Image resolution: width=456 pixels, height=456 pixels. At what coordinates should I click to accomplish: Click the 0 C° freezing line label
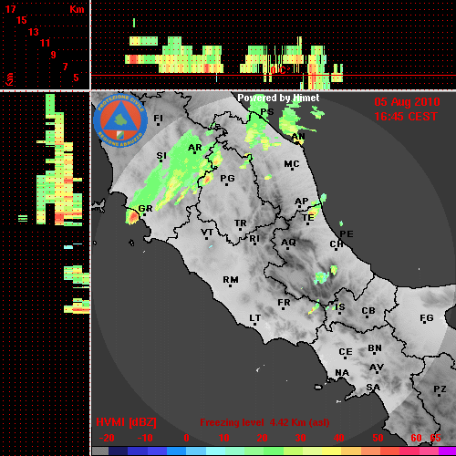pyautogui.click(x=280, y=70)
